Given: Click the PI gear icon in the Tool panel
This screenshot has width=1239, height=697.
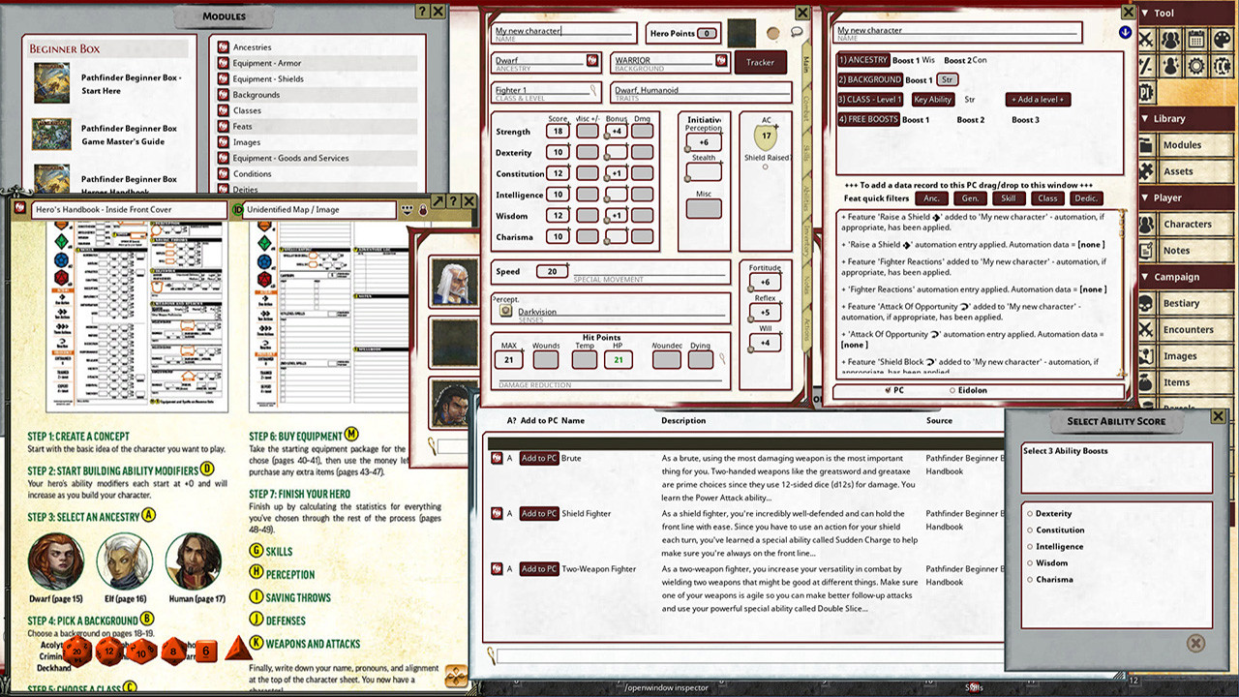Looking at the screenshot, I should (1146, 92).
